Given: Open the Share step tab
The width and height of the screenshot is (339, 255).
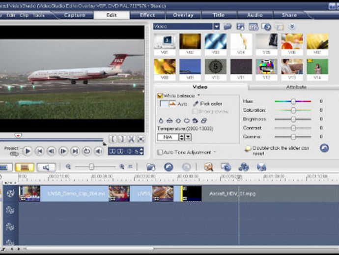Looking at the screenshot, I should [289, 15].
